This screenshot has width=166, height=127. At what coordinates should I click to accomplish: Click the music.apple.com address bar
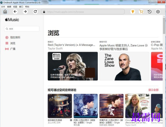click(83, 12)
